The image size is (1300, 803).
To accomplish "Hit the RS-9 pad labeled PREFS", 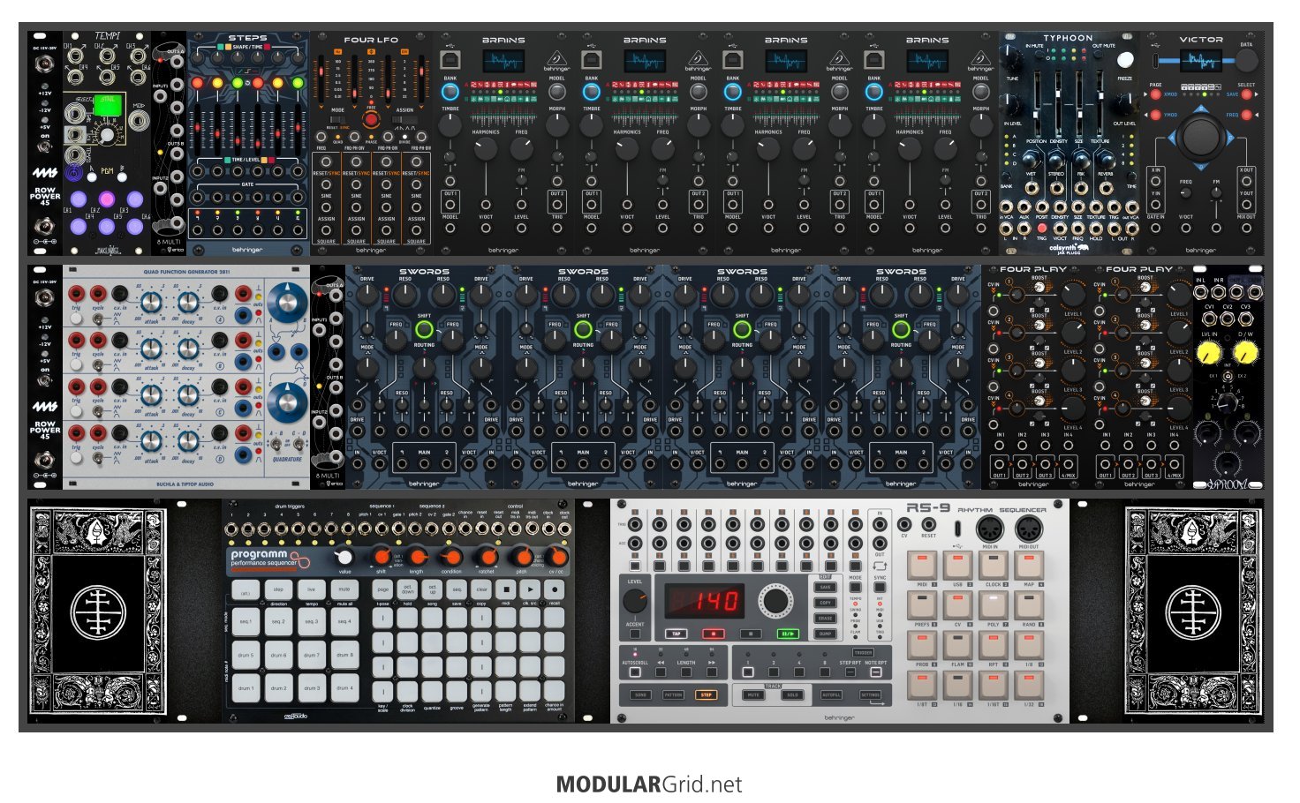I will 922,605.
